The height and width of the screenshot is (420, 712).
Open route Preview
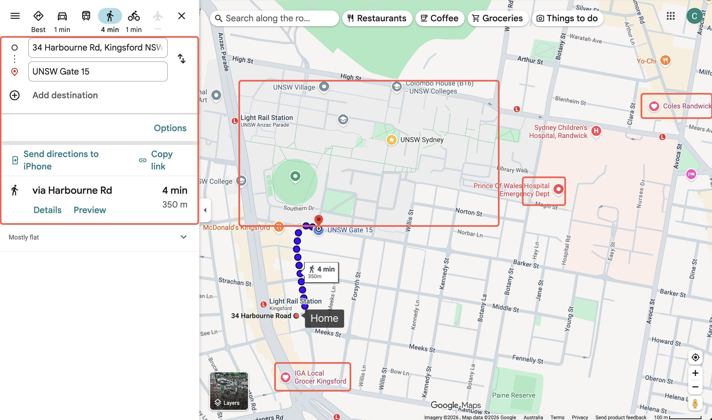(89, 210)
